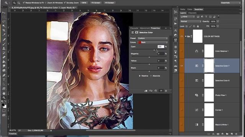Select the Rectangular Marquee tool
This screenshot has height=137, width=245.
4,17
